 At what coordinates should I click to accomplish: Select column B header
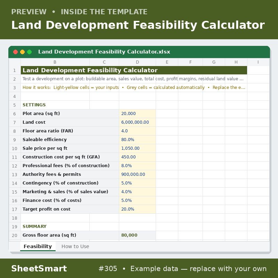(x=55, y=62)
